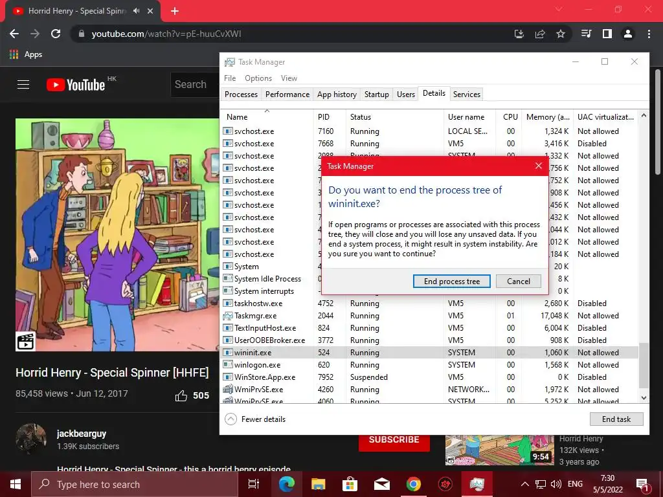663x497 pixels.
Task: Open Task View on taskbar
Action: pos(254,484)
